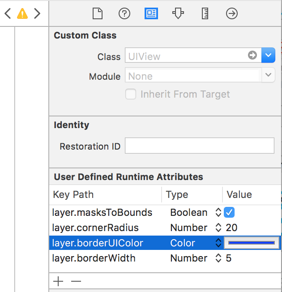
Task: Go to next issue arrow
Action: (x=37, y=13)
